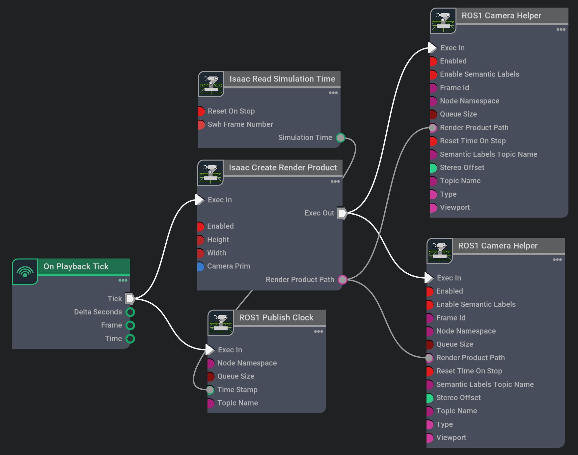578x455 pixels.
Task: Click Render Product Path port on lower Camera Helper
Action: pos(429,358)
